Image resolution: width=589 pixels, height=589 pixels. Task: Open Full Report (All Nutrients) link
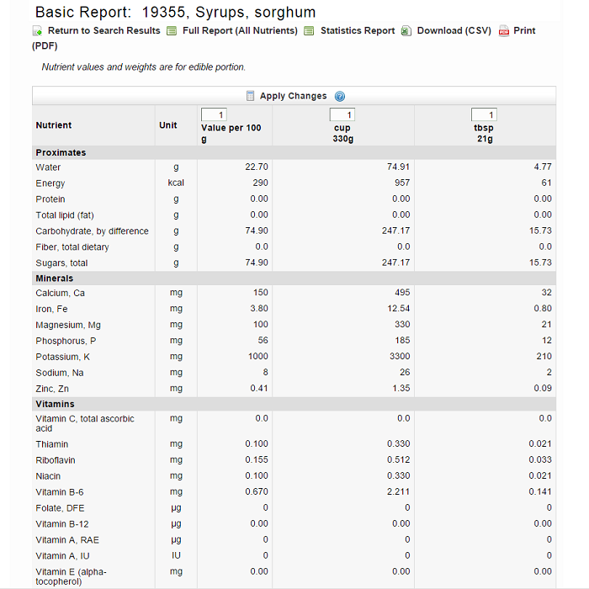pyautogui.click(x=240, y=31)
